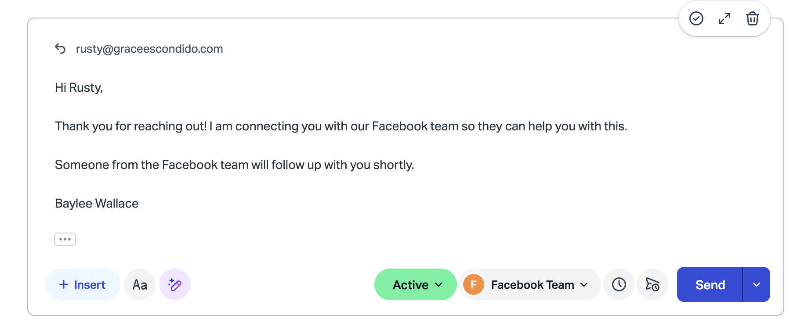Place cursor after Baylee Wallace signature
The height and width of the screenshot is (323, 804).
tap(139, 204)
